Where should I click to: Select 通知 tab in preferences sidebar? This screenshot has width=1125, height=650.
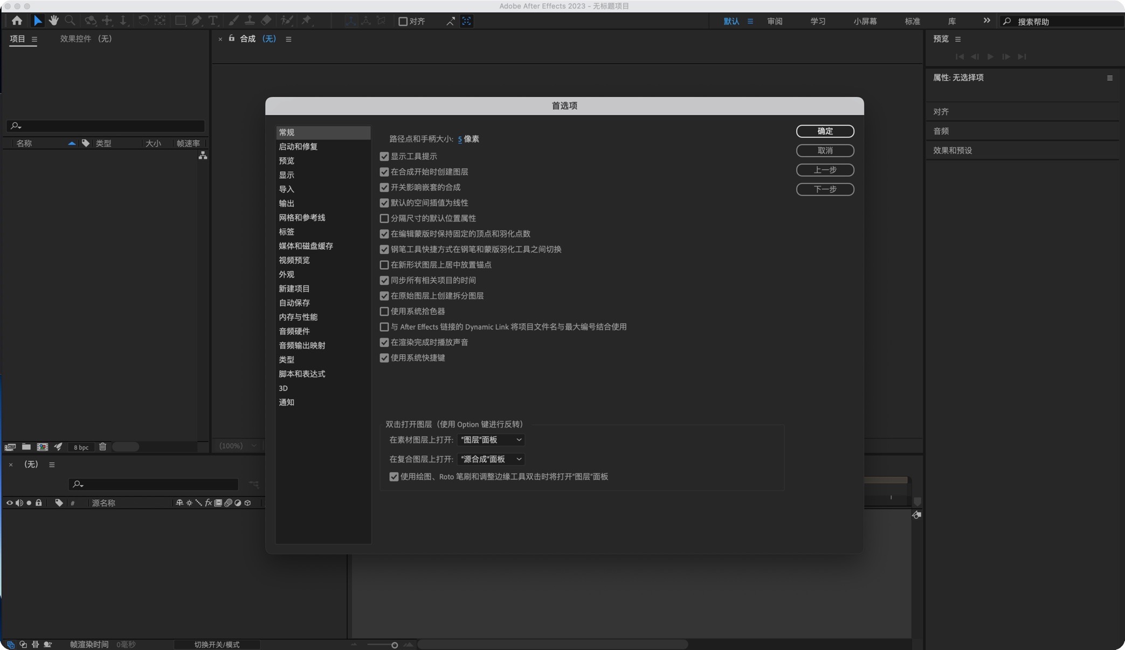[x=286, y=402]
